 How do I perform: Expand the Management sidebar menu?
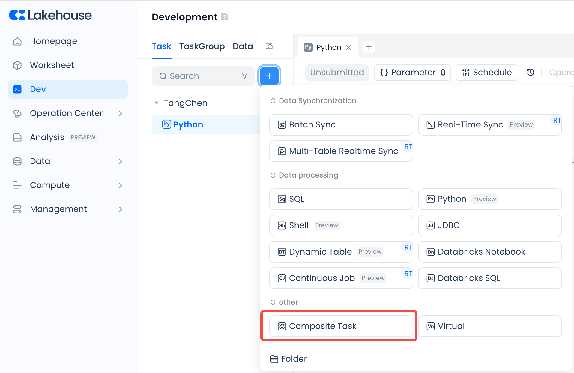click(x=120, y=209)
